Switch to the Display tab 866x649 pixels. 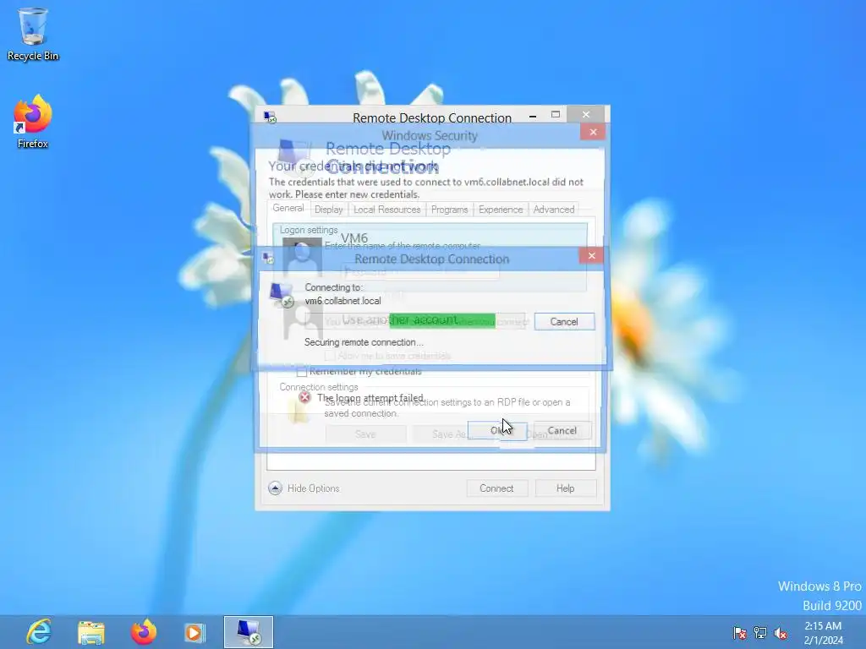point(329,210)
